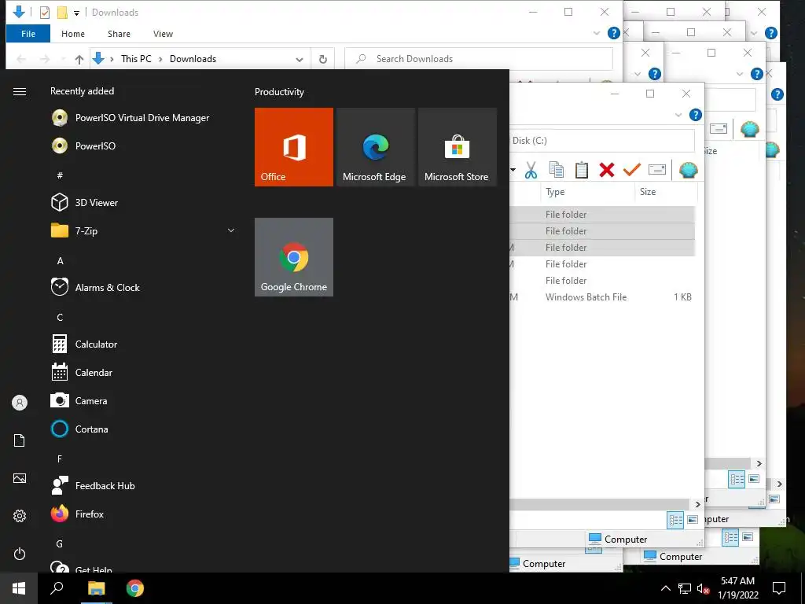805x604 pixels.
Task: Switch Disk C window to details view
Action: click(675, 521)
